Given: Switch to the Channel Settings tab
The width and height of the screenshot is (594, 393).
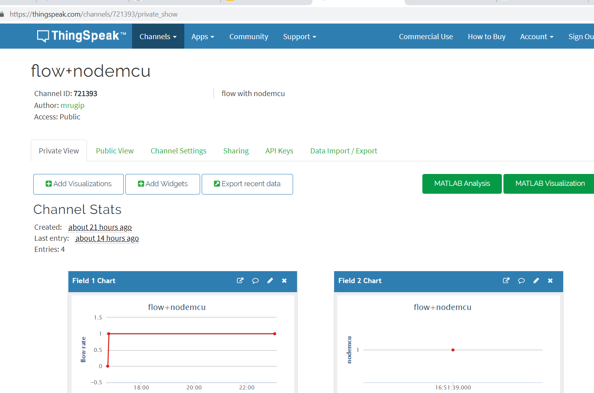Looking at the screenshot, I should (x=178, y=151).
